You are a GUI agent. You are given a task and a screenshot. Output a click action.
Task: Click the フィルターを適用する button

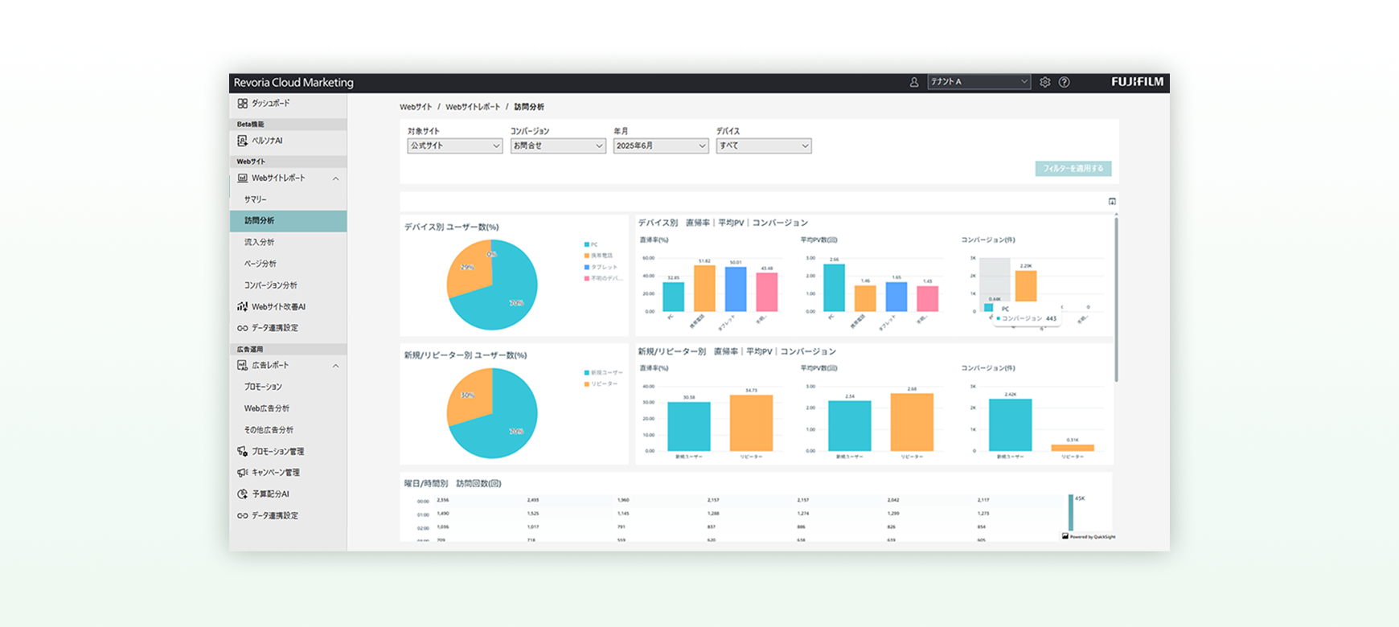pos(1073,169)
